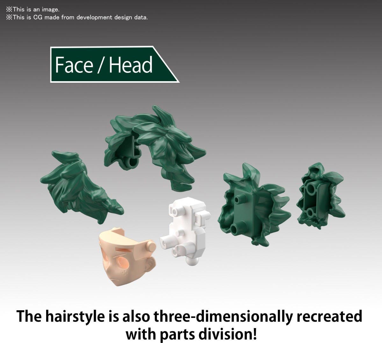Select the small far-right green hair piece
Screen dimensions: 382x343
click(x=320, y=194)
